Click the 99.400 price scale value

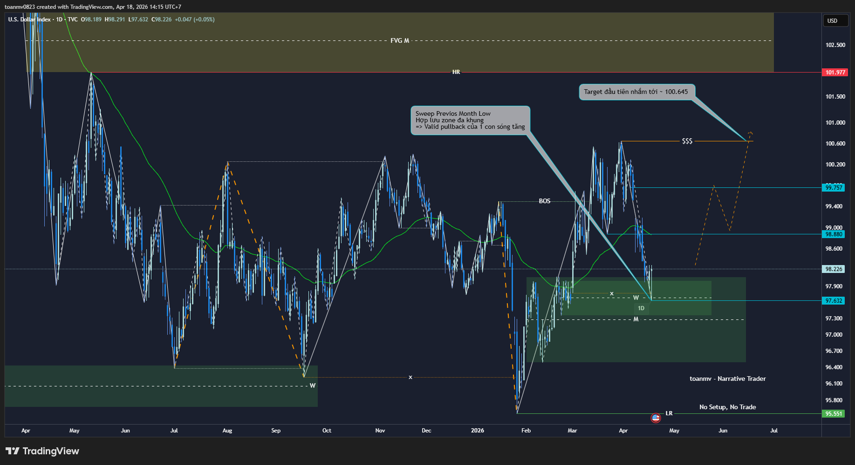pos(834,206)
